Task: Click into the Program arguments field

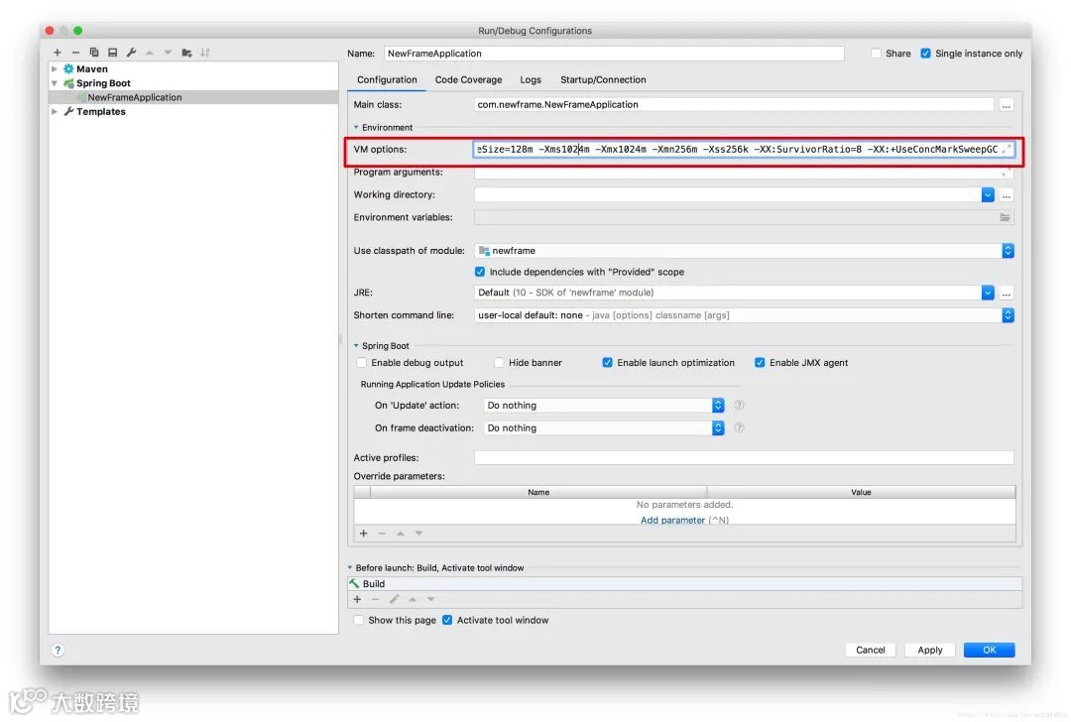Action: click(744, 173)
